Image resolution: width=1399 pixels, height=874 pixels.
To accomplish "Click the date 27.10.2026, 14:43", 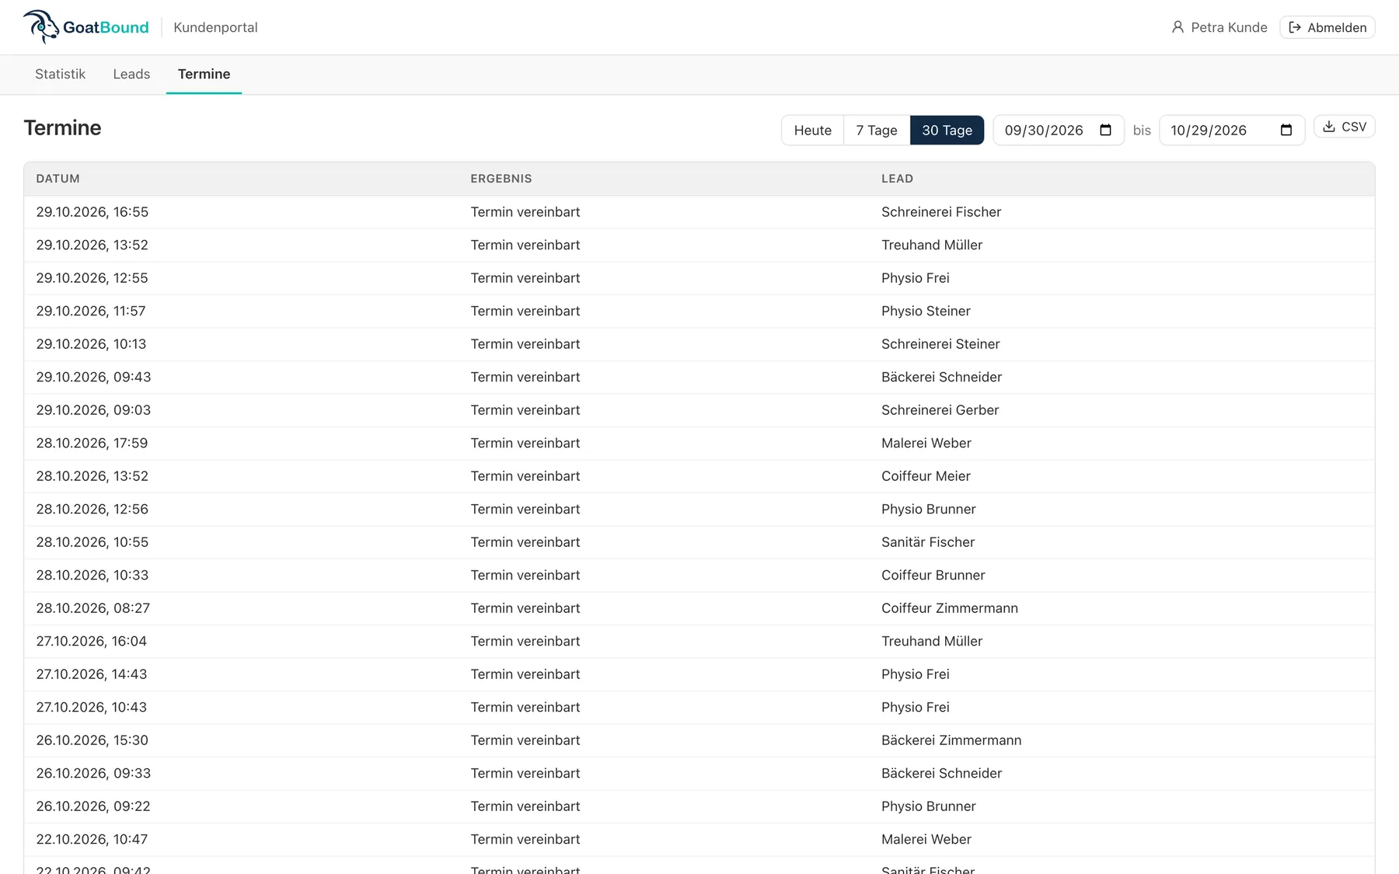I will pyautogui.click(x=91, y=674).
